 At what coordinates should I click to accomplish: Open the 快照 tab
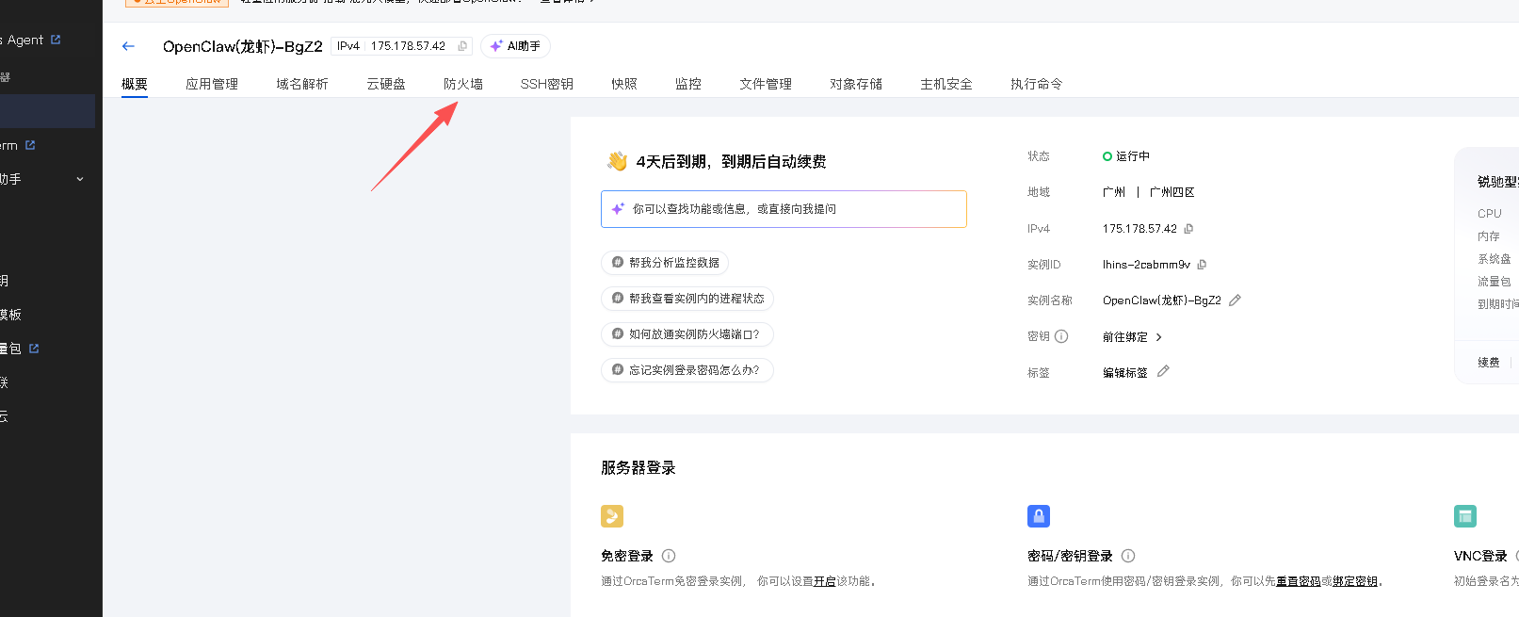pyautogui.click(x=624, y=84)
